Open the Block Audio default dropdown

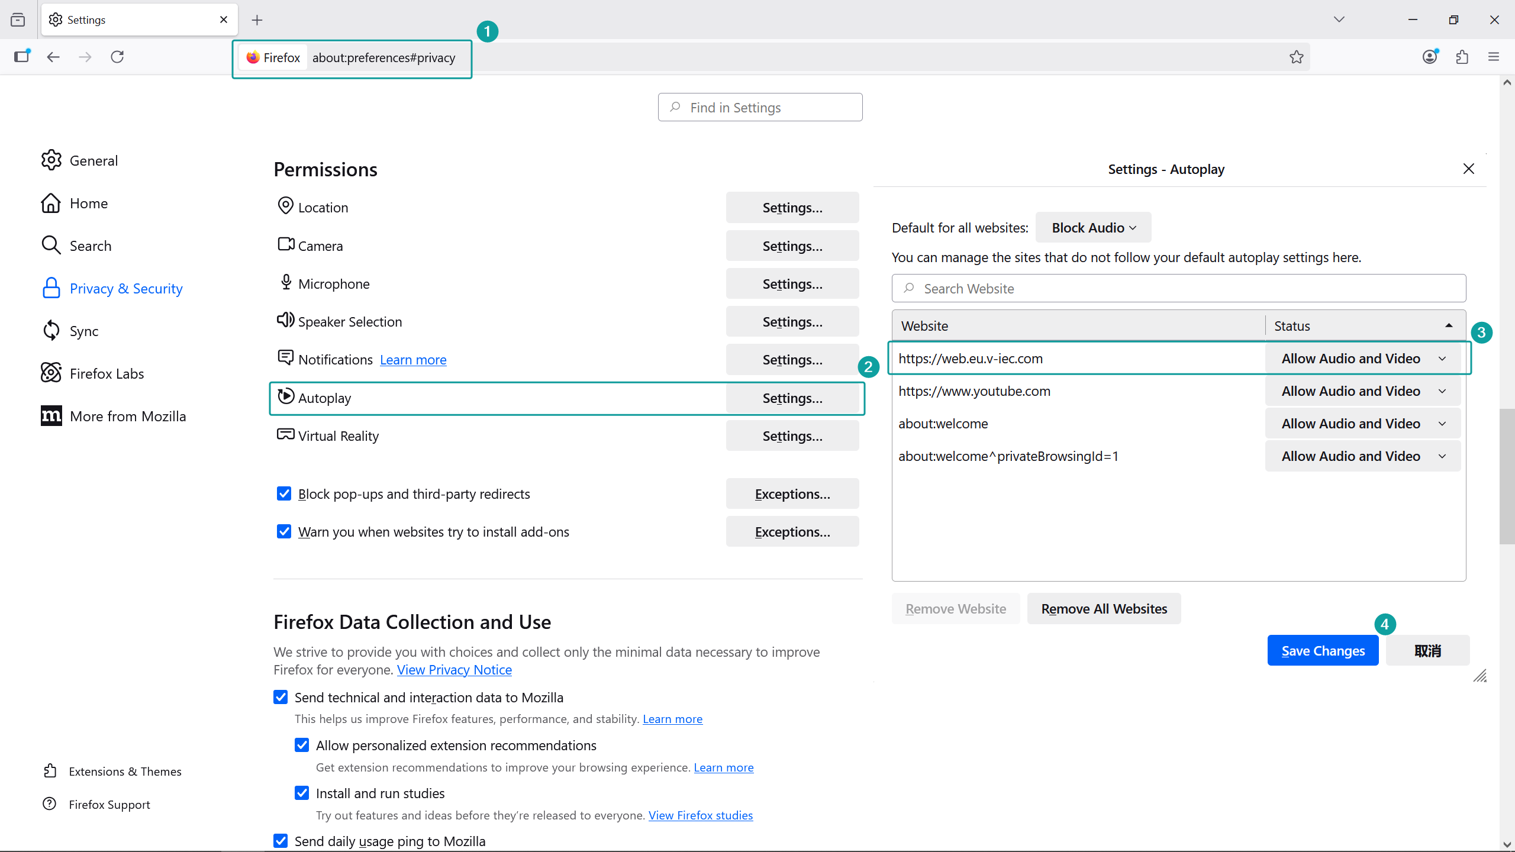tap(1093, 228)
